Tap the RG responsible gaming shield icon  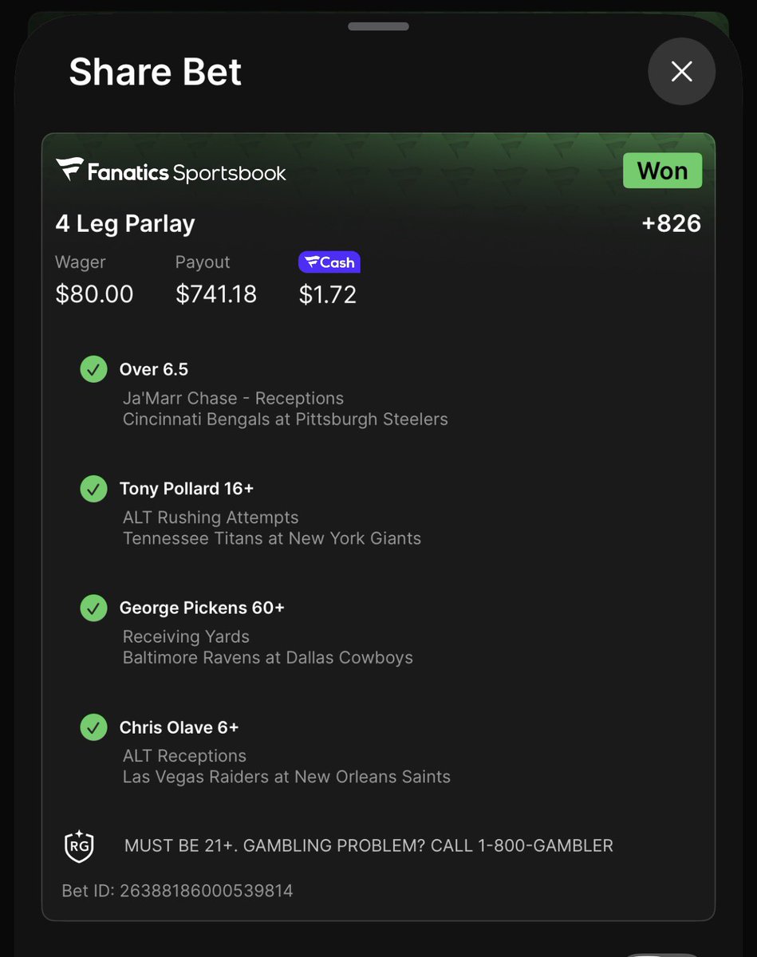pos(79,846)
